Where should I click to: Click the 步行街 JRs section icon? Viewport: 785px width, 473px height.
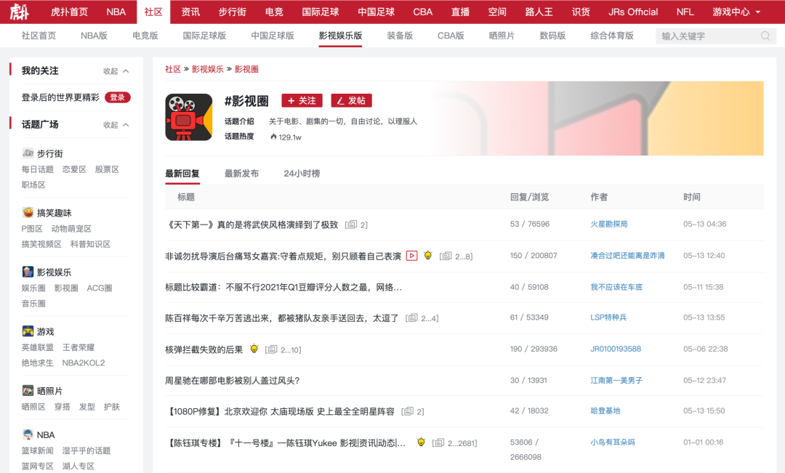coord(28,153)
